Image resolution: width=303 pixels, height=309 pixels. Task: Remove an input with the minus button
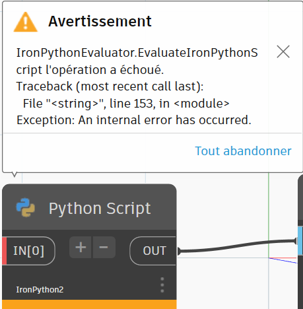(x=104, y=247)
